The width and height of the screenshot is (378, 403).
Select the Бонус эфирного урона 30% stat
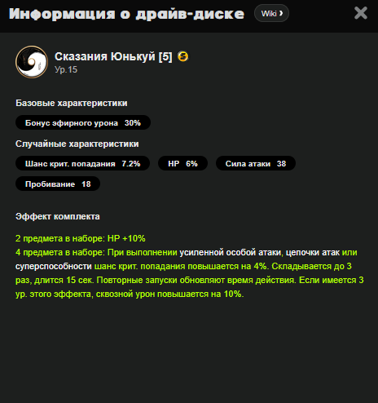[x=83, y=122]
